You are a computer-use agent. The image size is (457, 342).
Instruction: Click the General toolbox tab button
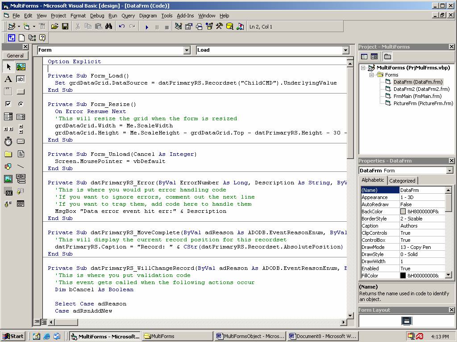coord(15,56)
